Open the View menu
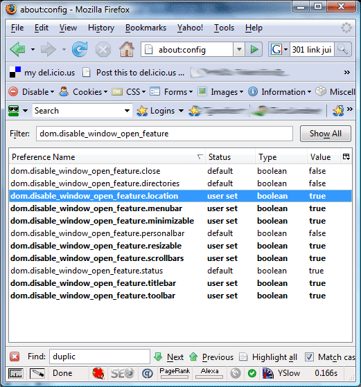 point(68,28)
